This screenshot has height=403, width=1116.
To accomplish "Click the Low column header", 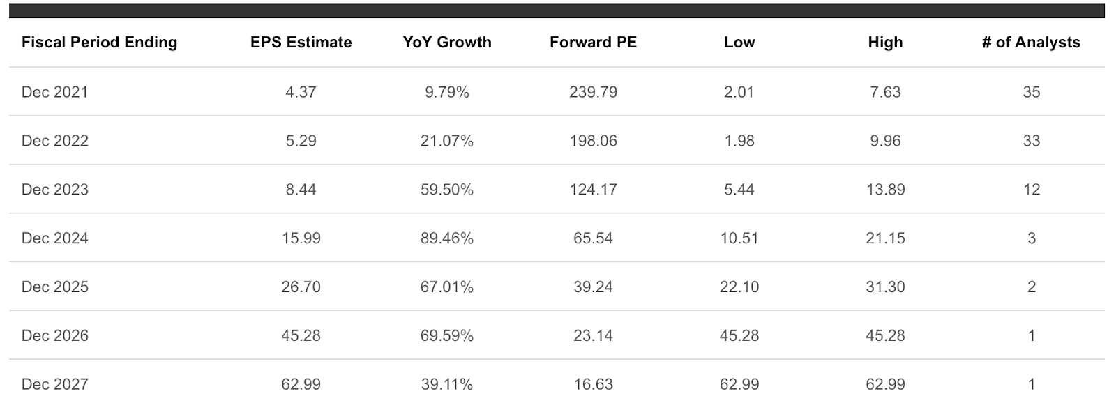I will [739, 43].
